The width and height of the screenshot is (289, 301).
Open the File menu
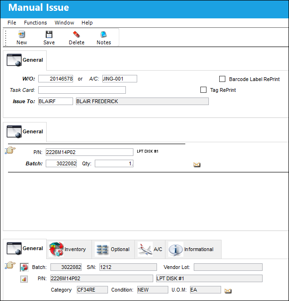point(12,23)
